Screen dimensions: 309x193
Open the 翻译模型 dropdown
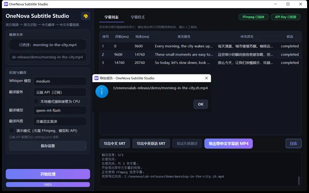click(60, 110)
